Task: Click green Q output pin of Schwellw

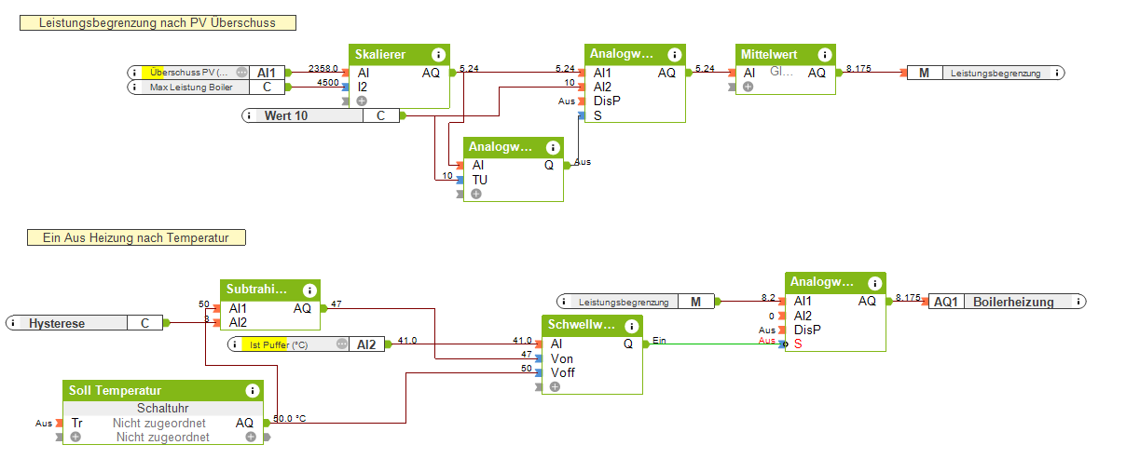Action: [646, 344]
